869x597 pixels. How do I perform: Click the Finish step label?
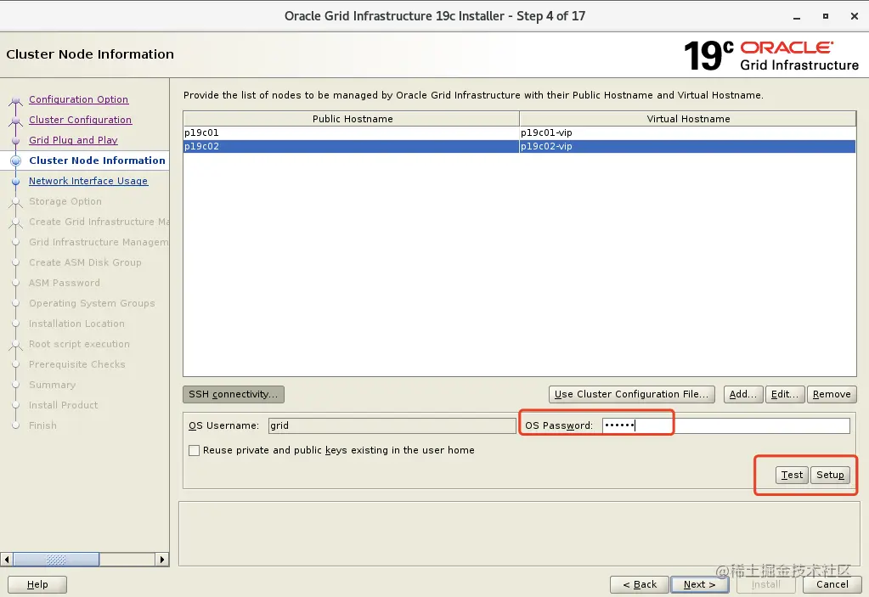pyautogui.click(x=42, y=425)
